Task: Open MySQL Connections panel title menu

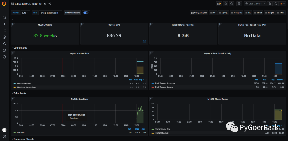Action: (79, 53)
